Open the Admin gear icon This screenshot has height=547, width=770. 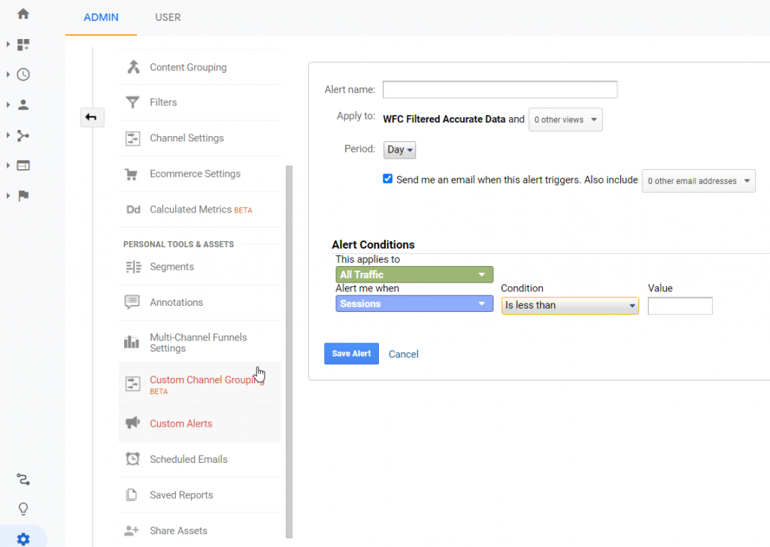point(23,539)
